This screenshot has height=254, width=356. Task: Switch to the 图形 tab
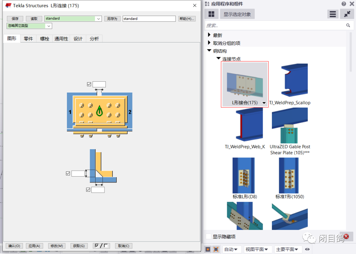[x=12, y=38]
